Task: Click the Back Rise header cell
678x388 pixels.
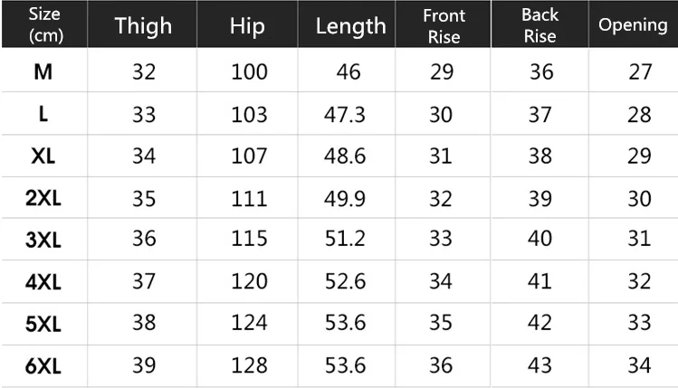Action: [540, 26]
